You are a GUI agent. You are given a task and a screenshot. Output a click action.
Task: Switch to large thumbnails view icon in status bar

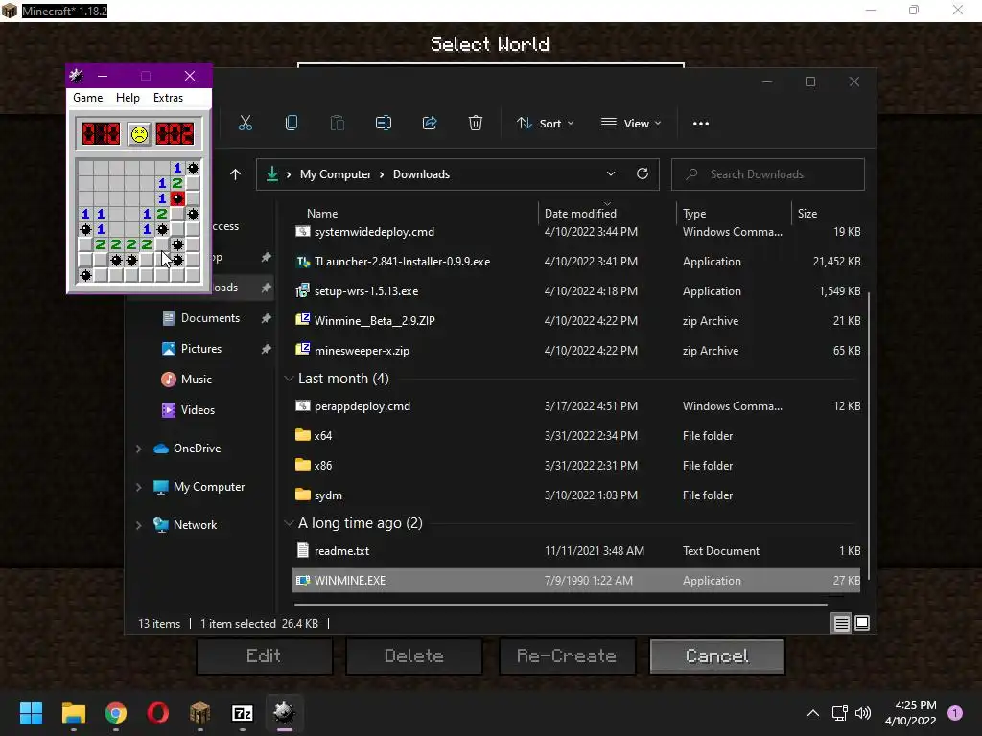pos(862,623)
